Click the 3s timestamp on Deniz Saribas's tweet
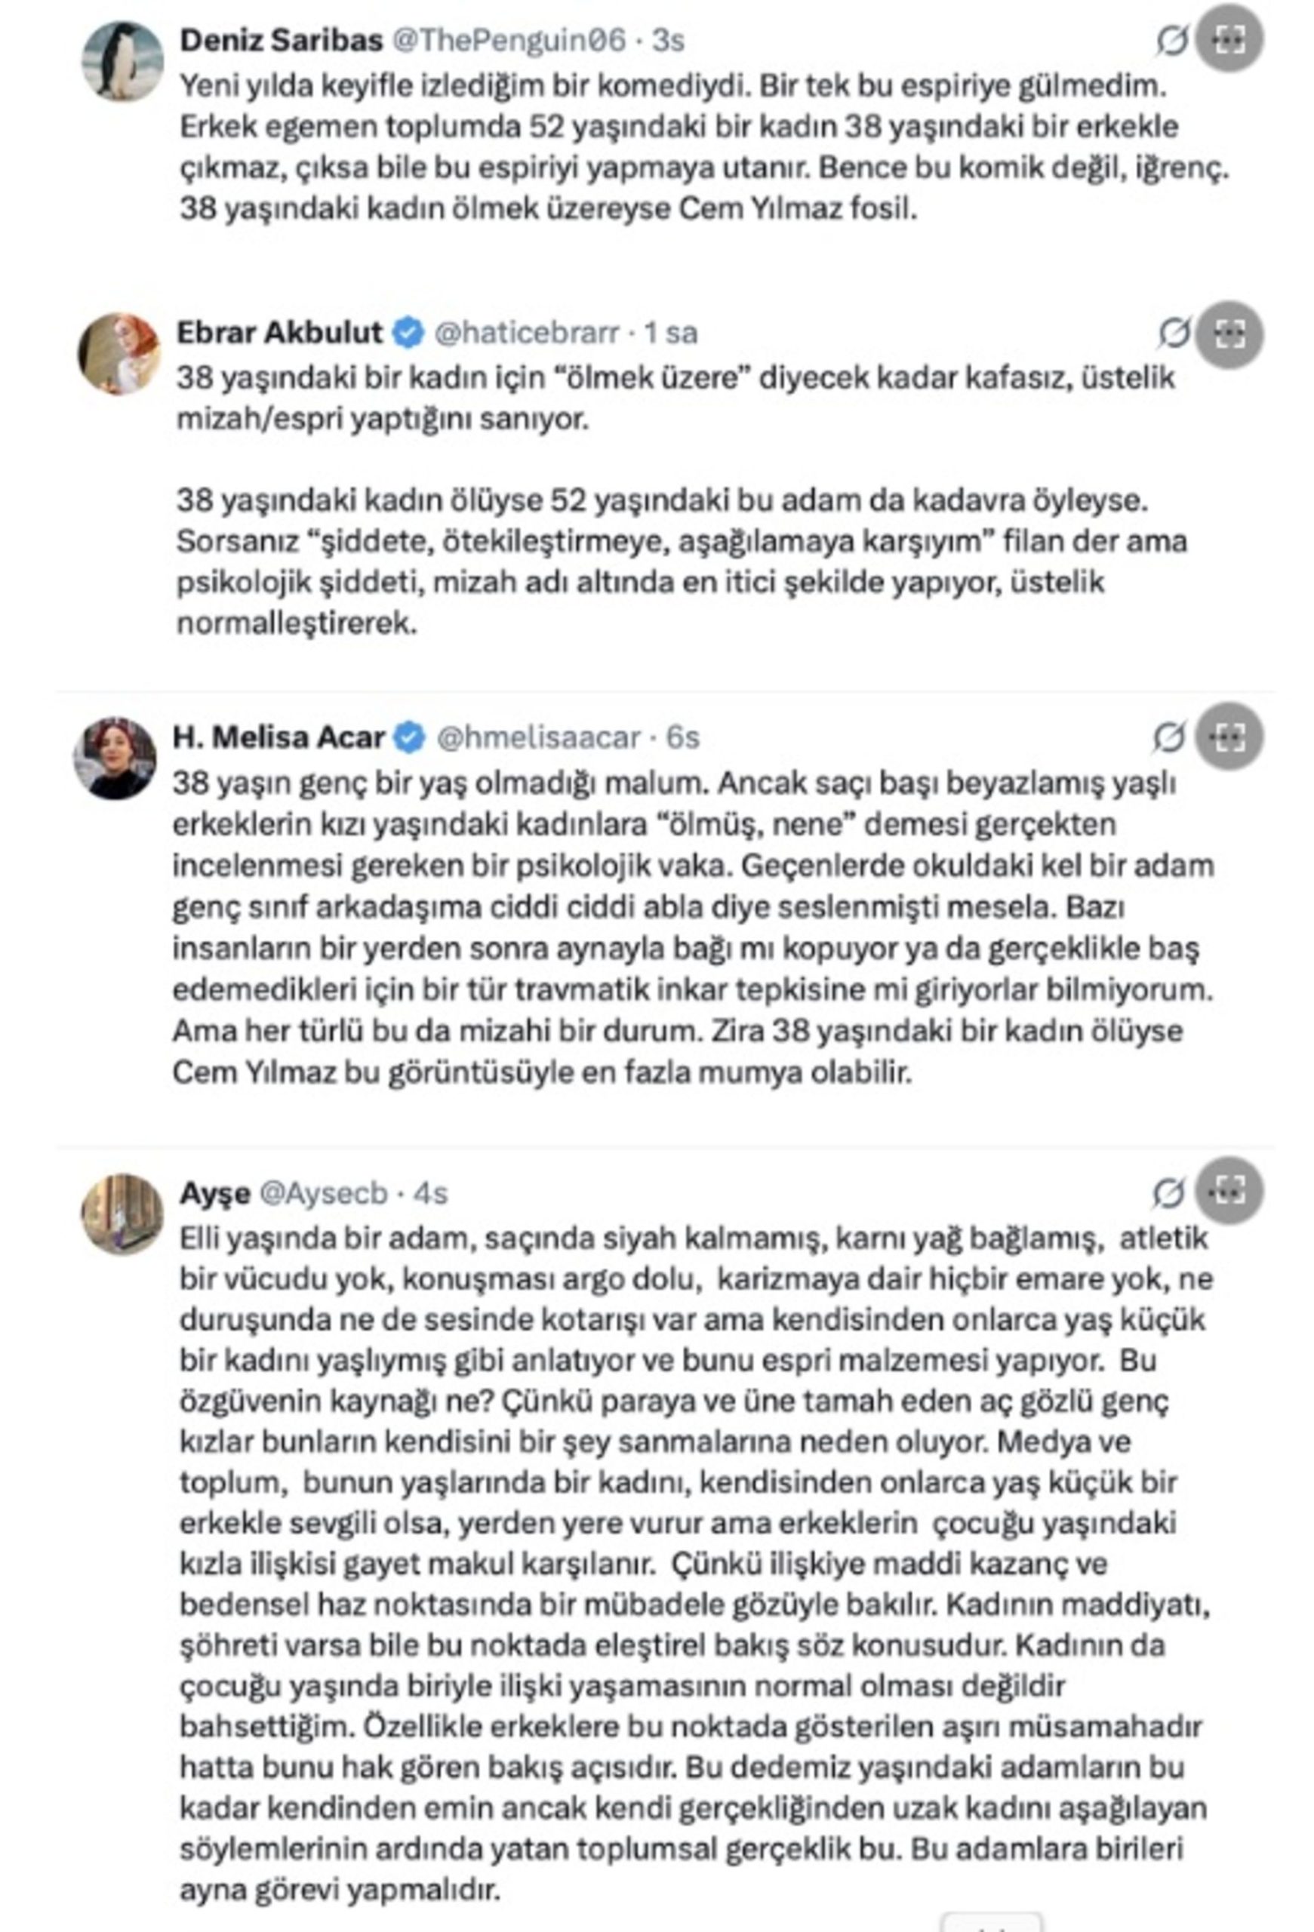The width and height of the screenshot is (1314, 1932). [x=658, y=38]
